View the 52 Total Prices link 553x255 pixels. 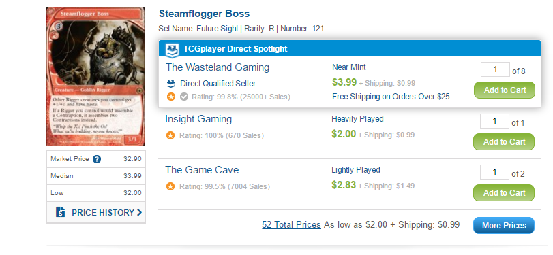pos(291,225)
